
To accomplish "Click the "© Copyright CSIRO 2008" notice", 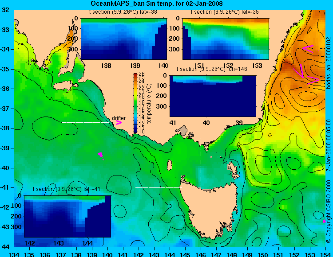I will pos(329,211).
